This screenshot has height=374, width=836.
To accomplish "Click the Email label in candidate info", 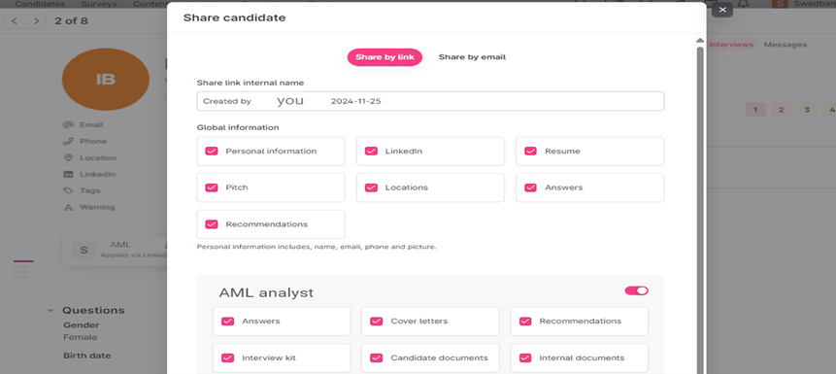I will [x=91, y=125].
